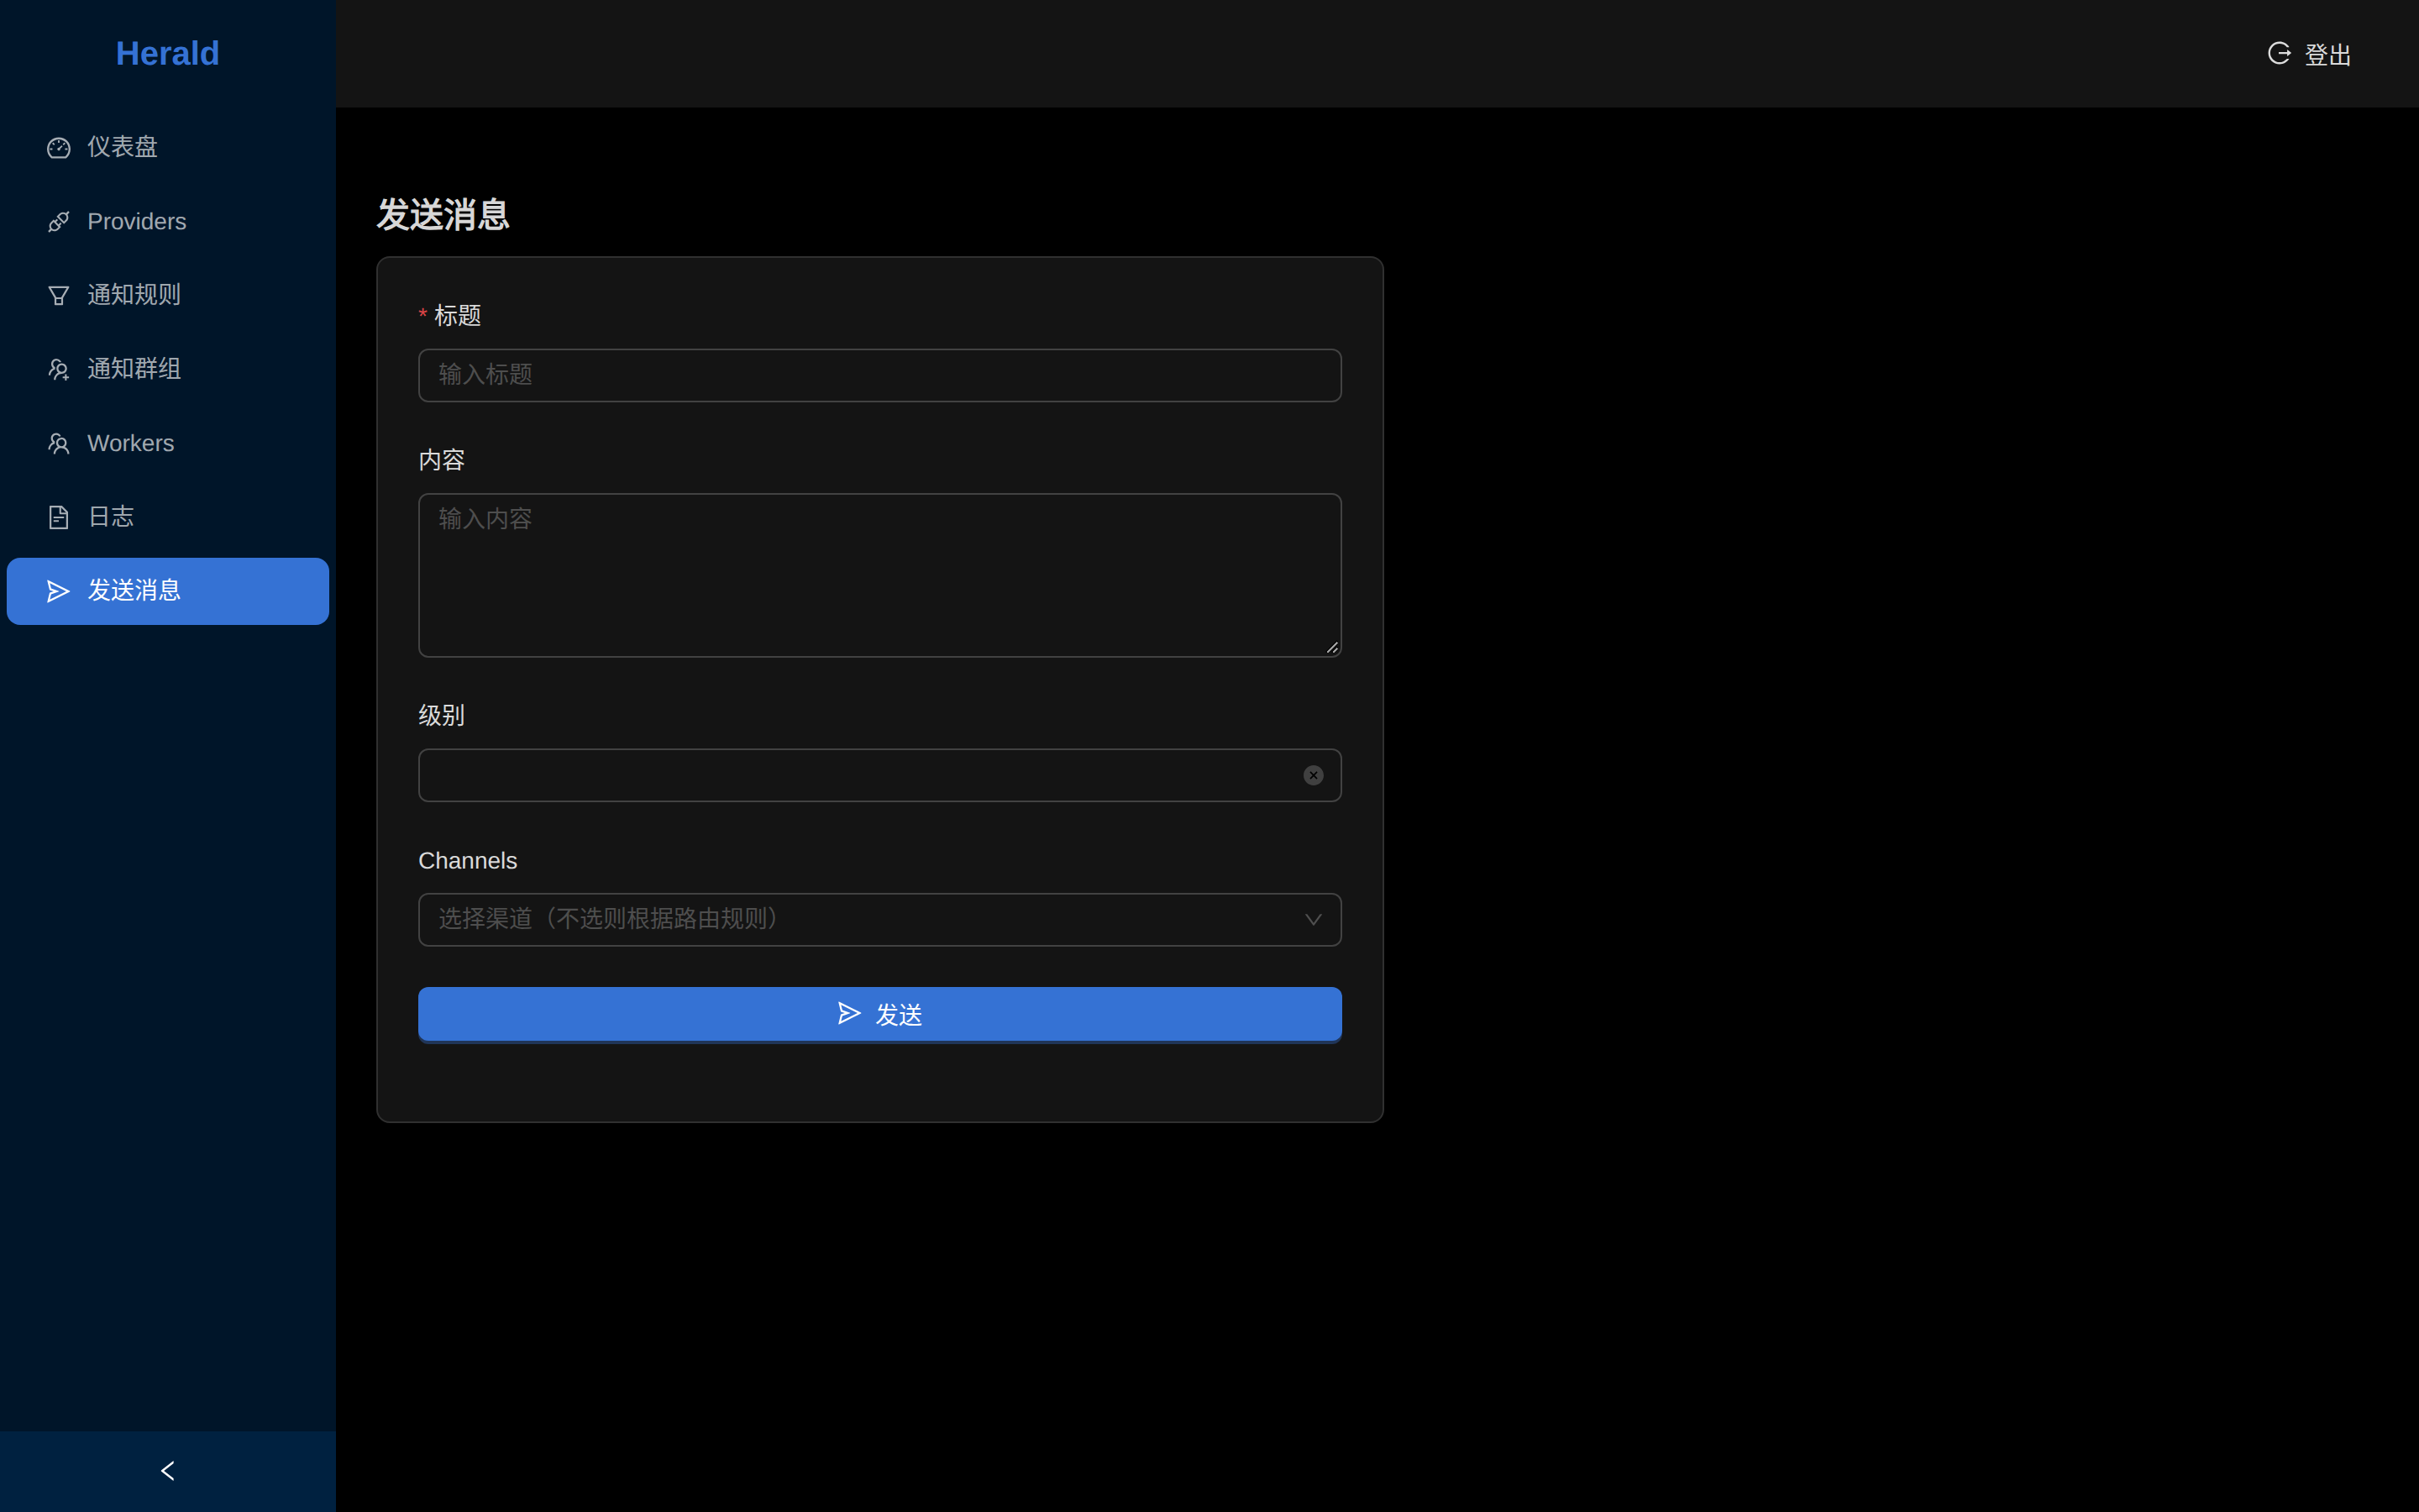2419x1512 pixels.
Task: Open the 级别 select box
Action: pos(879,775)
